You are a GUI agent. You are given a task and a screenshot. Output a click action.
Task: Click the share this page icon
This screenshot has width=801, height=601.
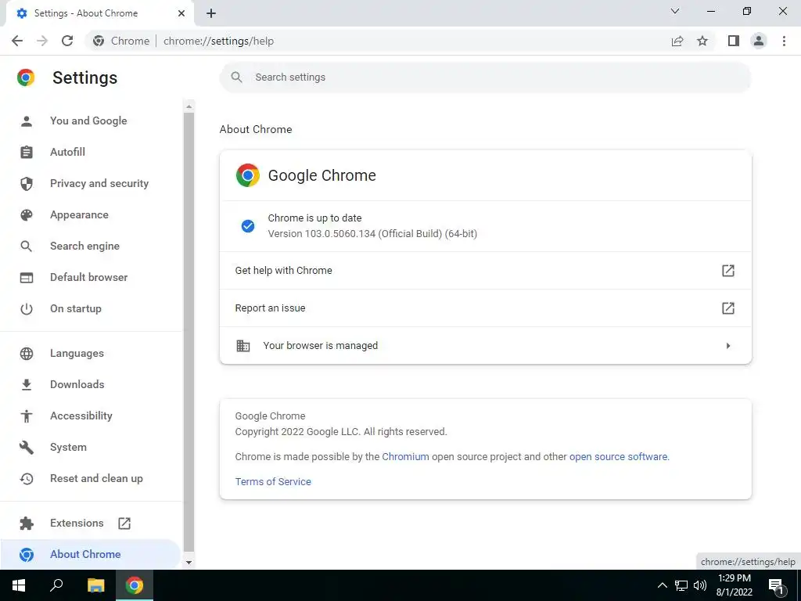[677, 41]
